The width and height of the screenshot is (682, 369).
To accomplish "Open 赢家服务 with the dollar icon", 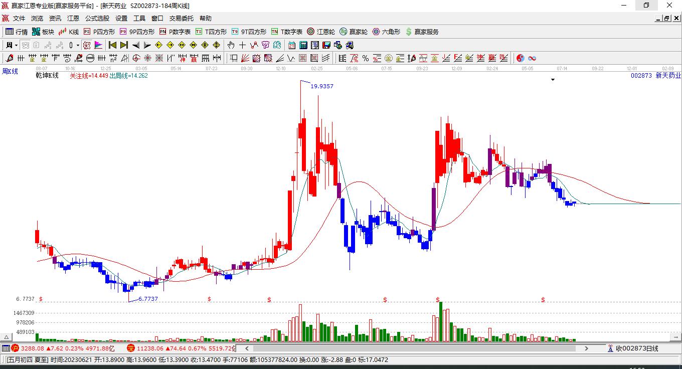I will [x=422, y=32].
